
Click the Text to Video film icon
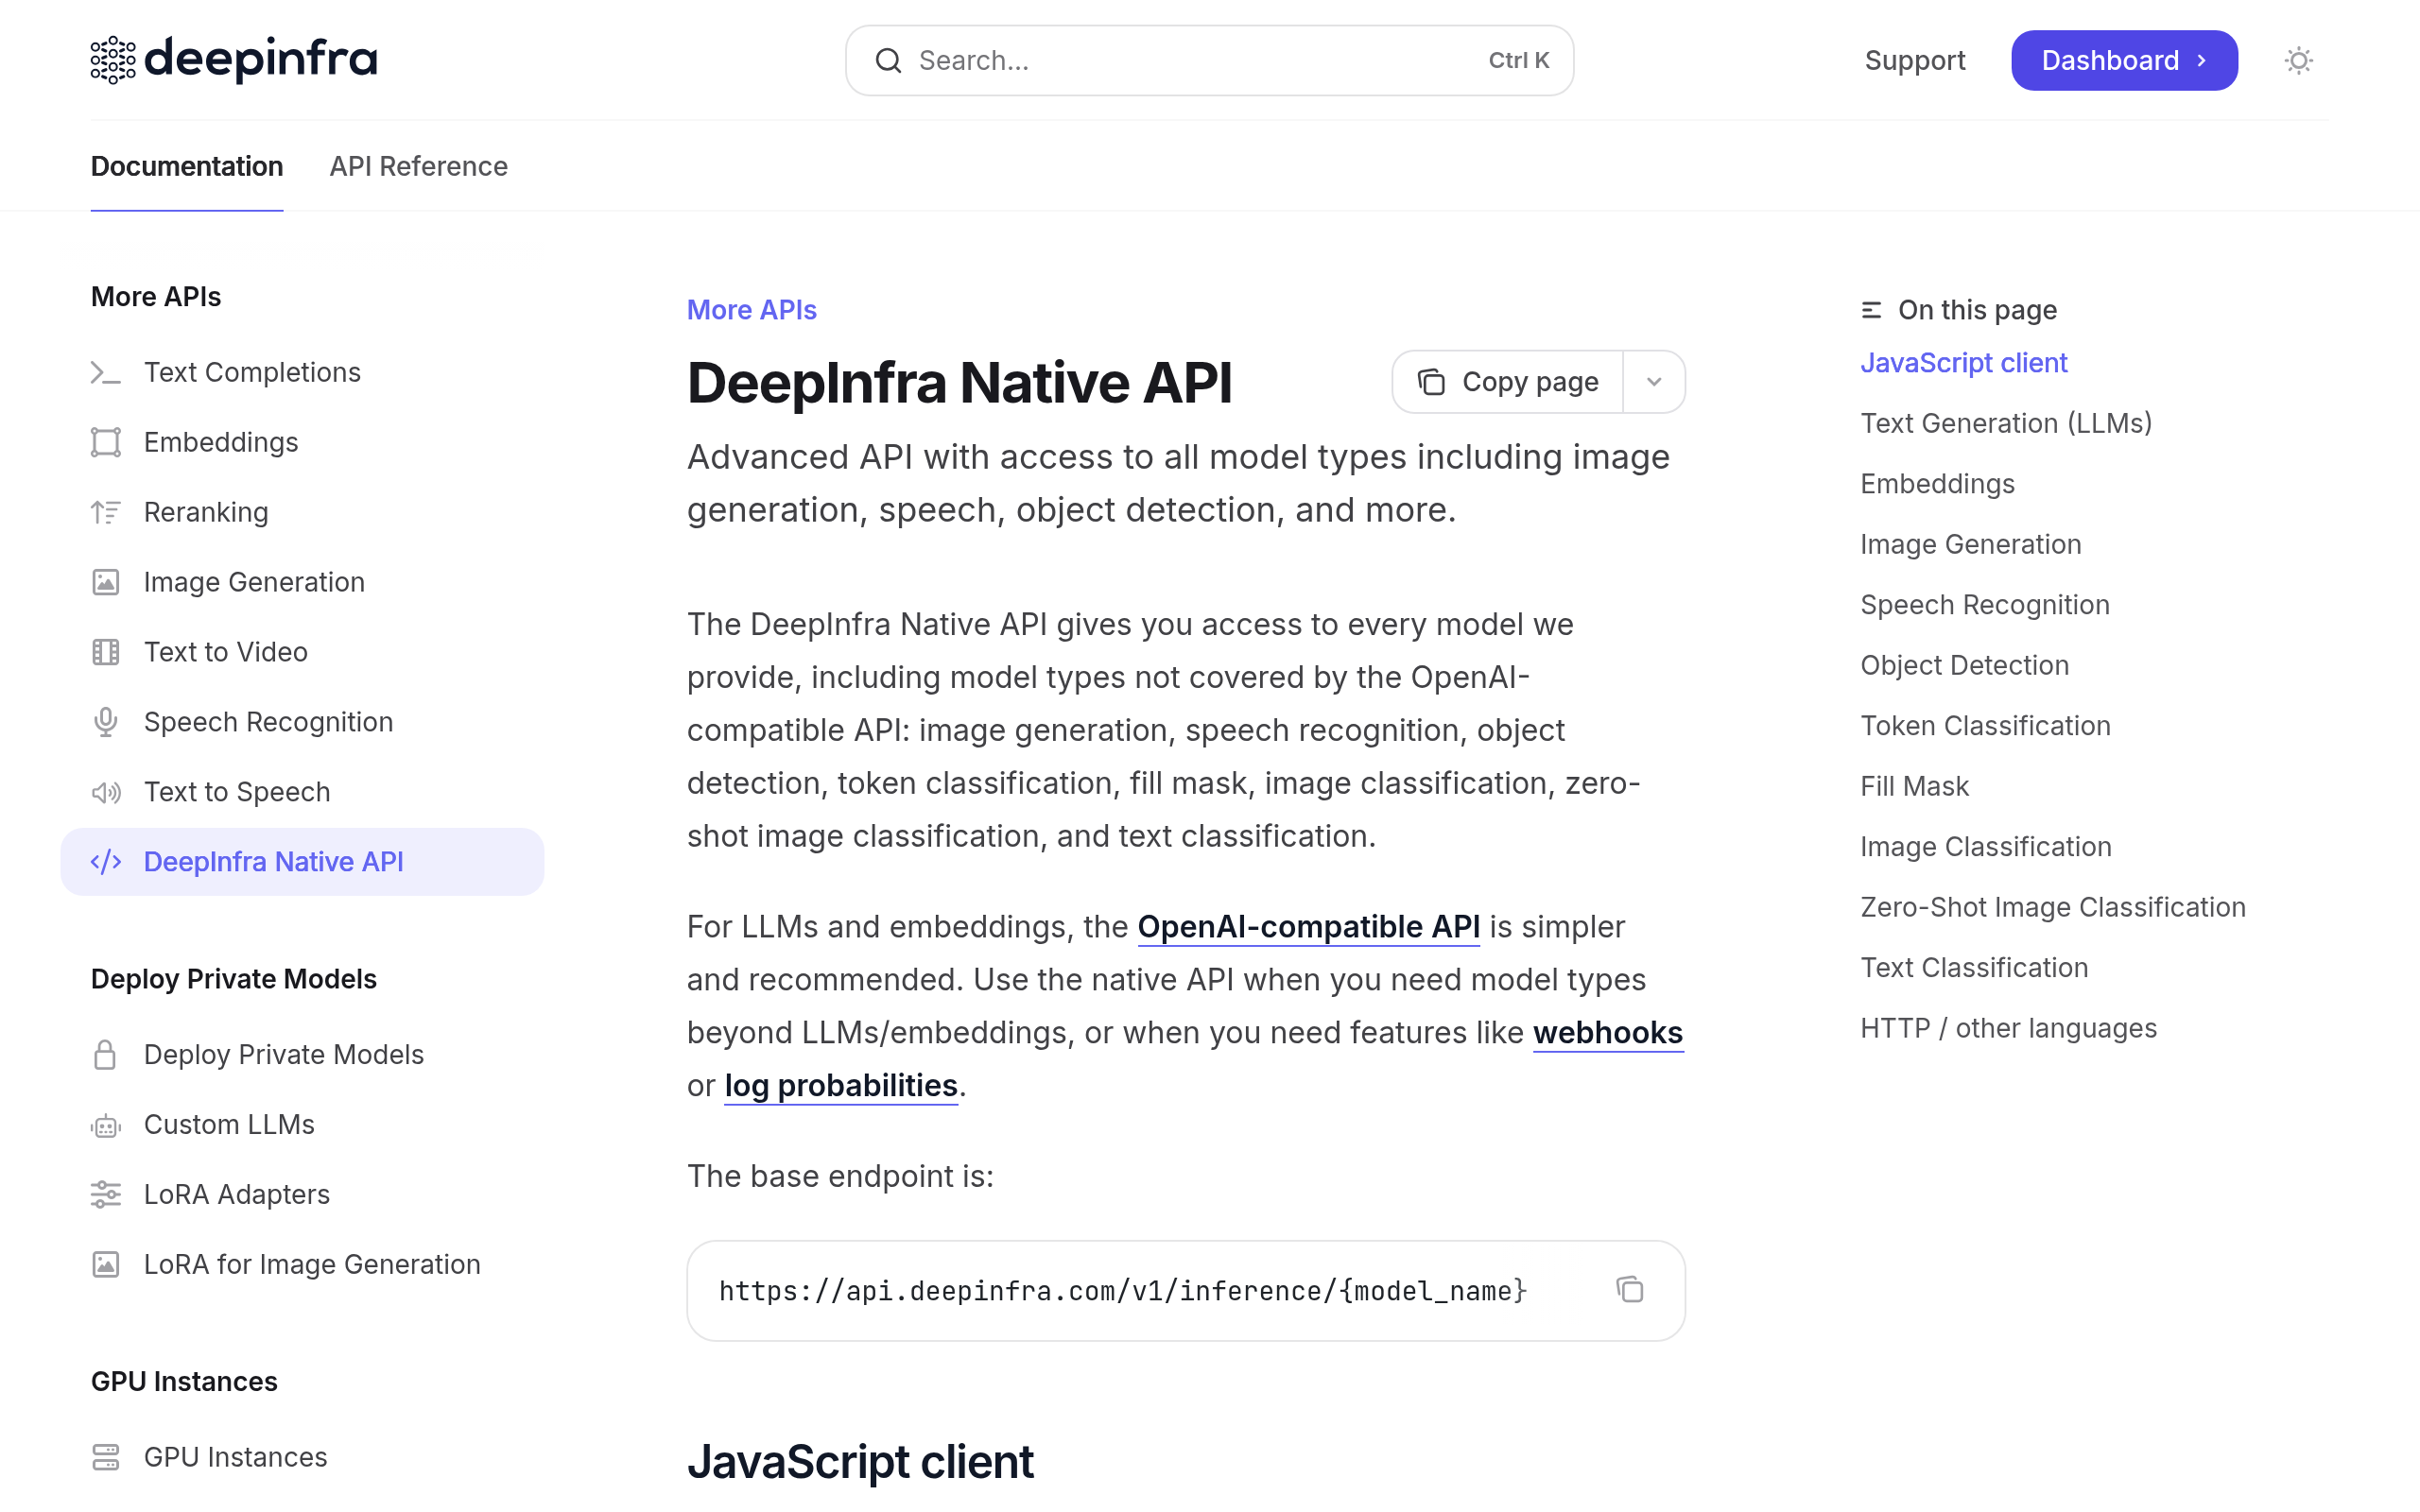(x=105, y=652)
